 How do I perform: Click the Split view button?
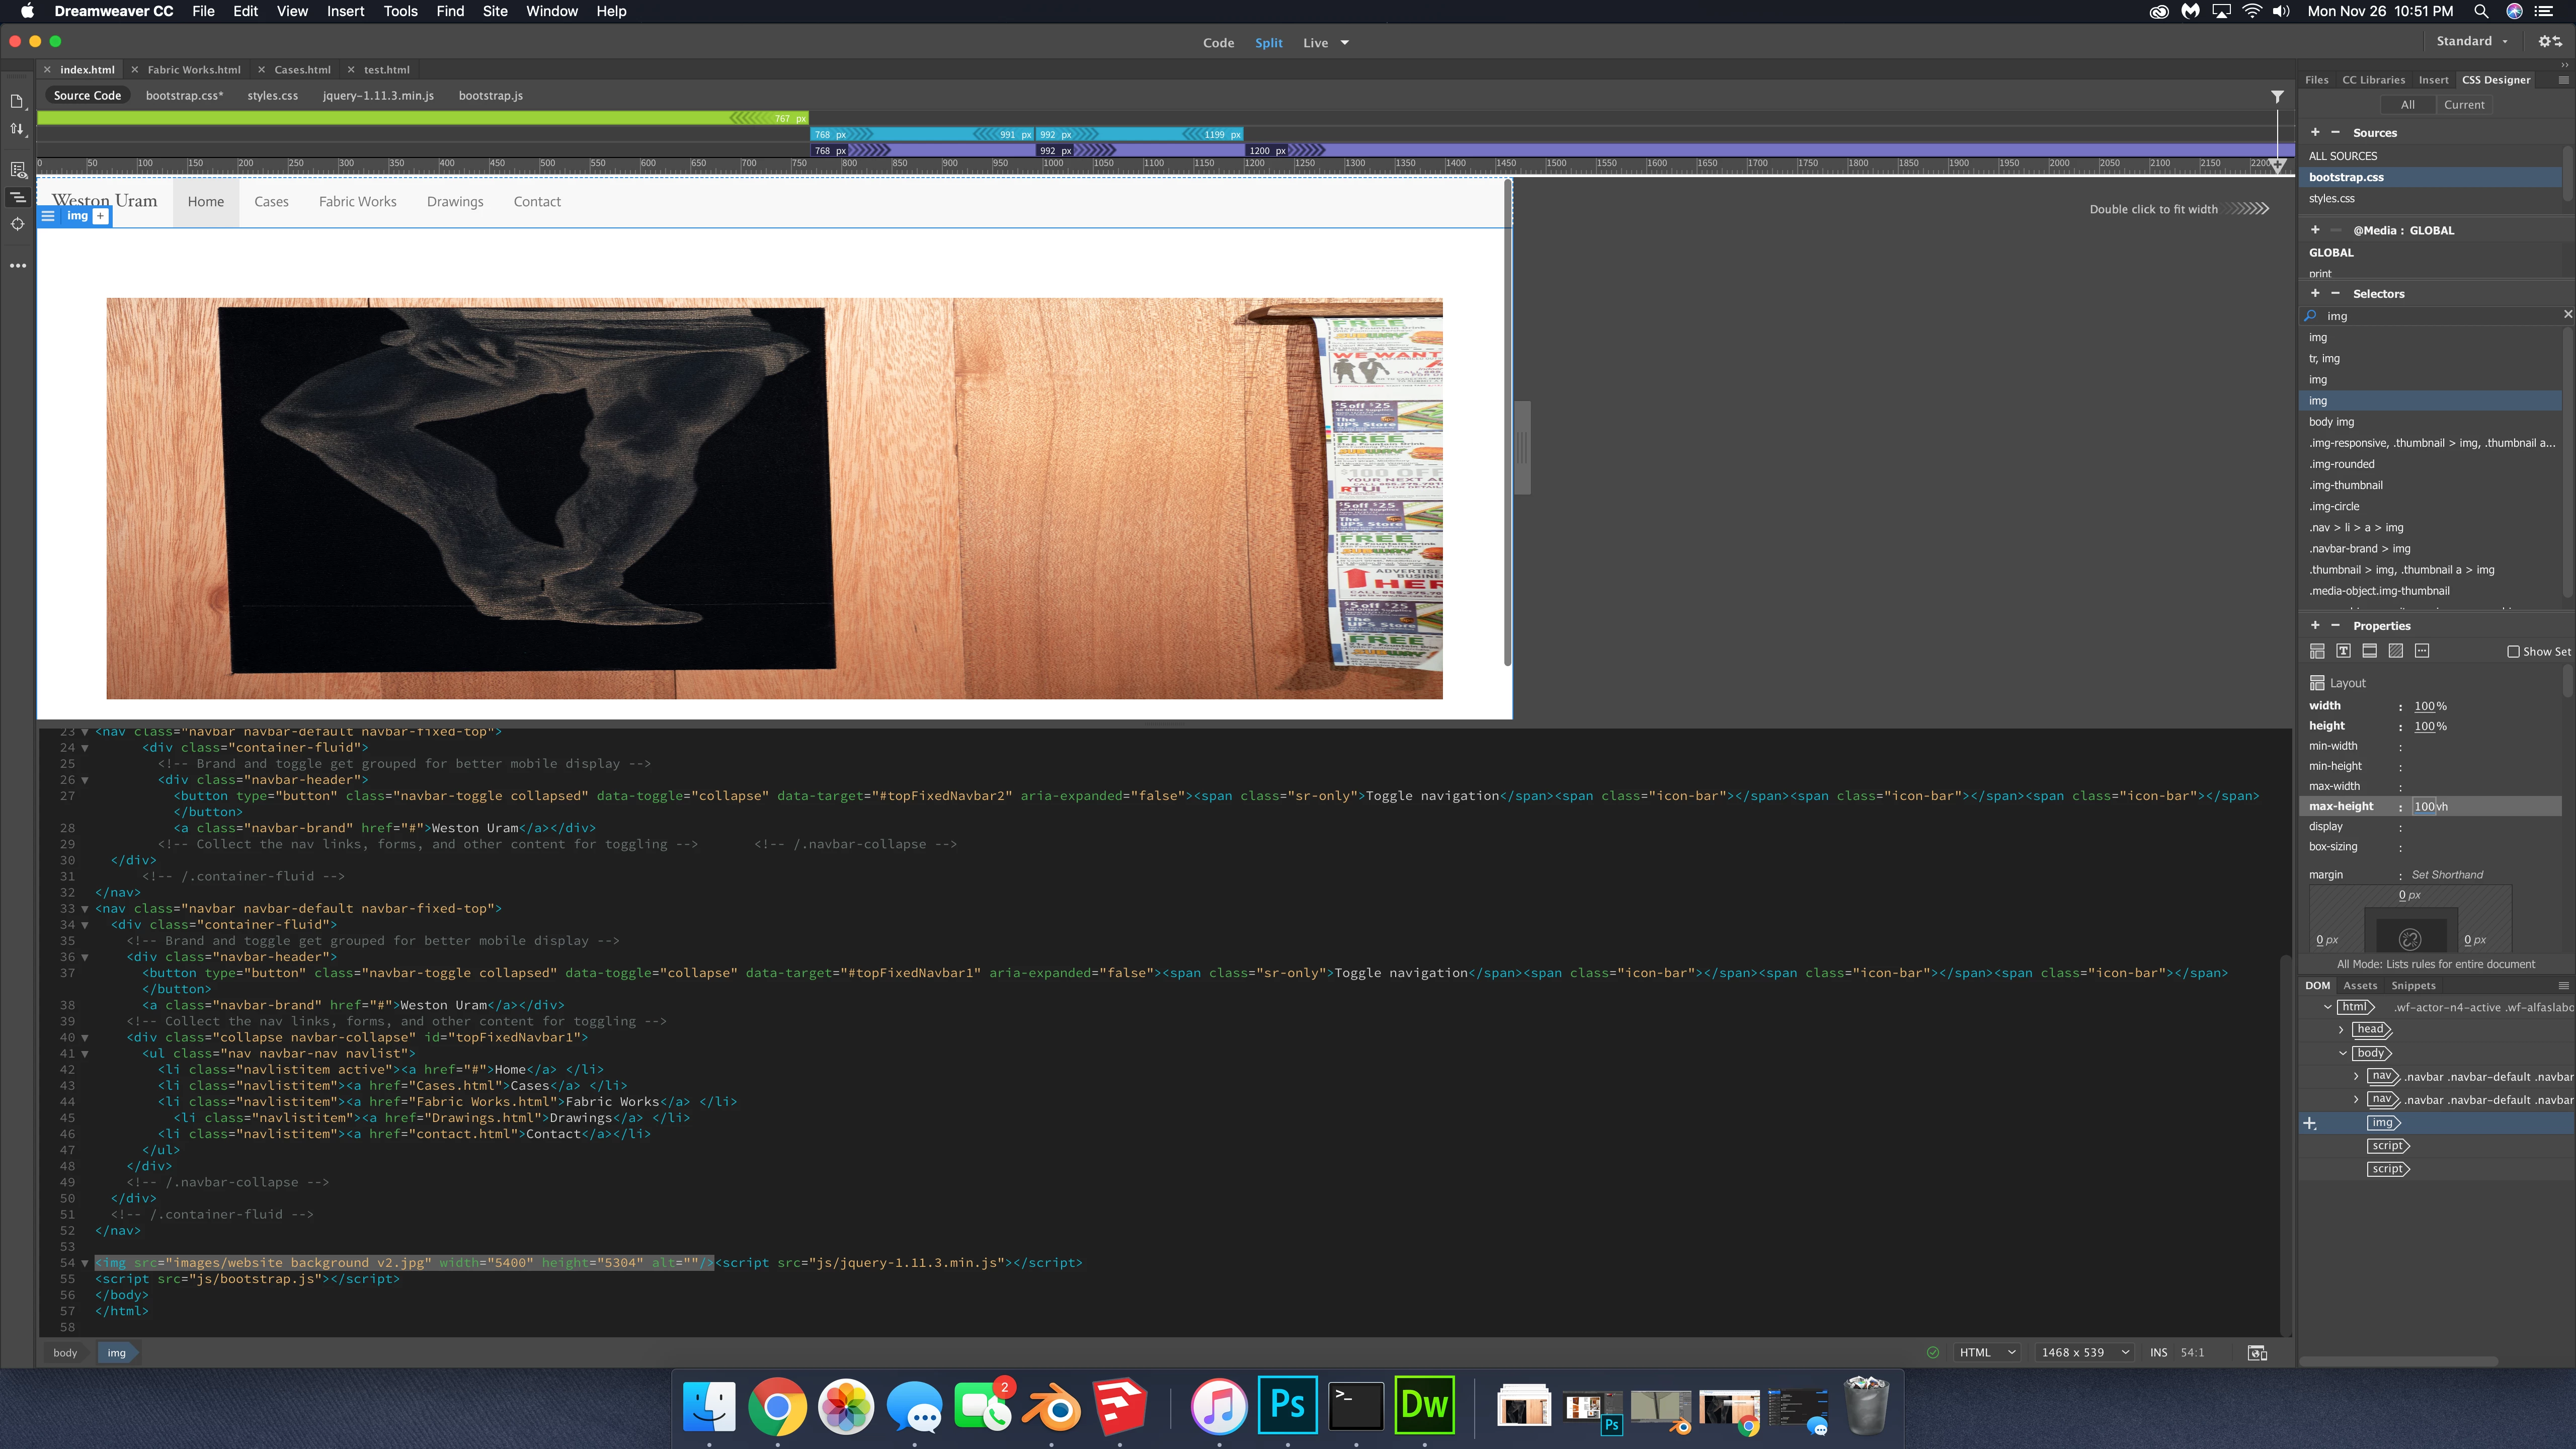[x=1268, y=43]
